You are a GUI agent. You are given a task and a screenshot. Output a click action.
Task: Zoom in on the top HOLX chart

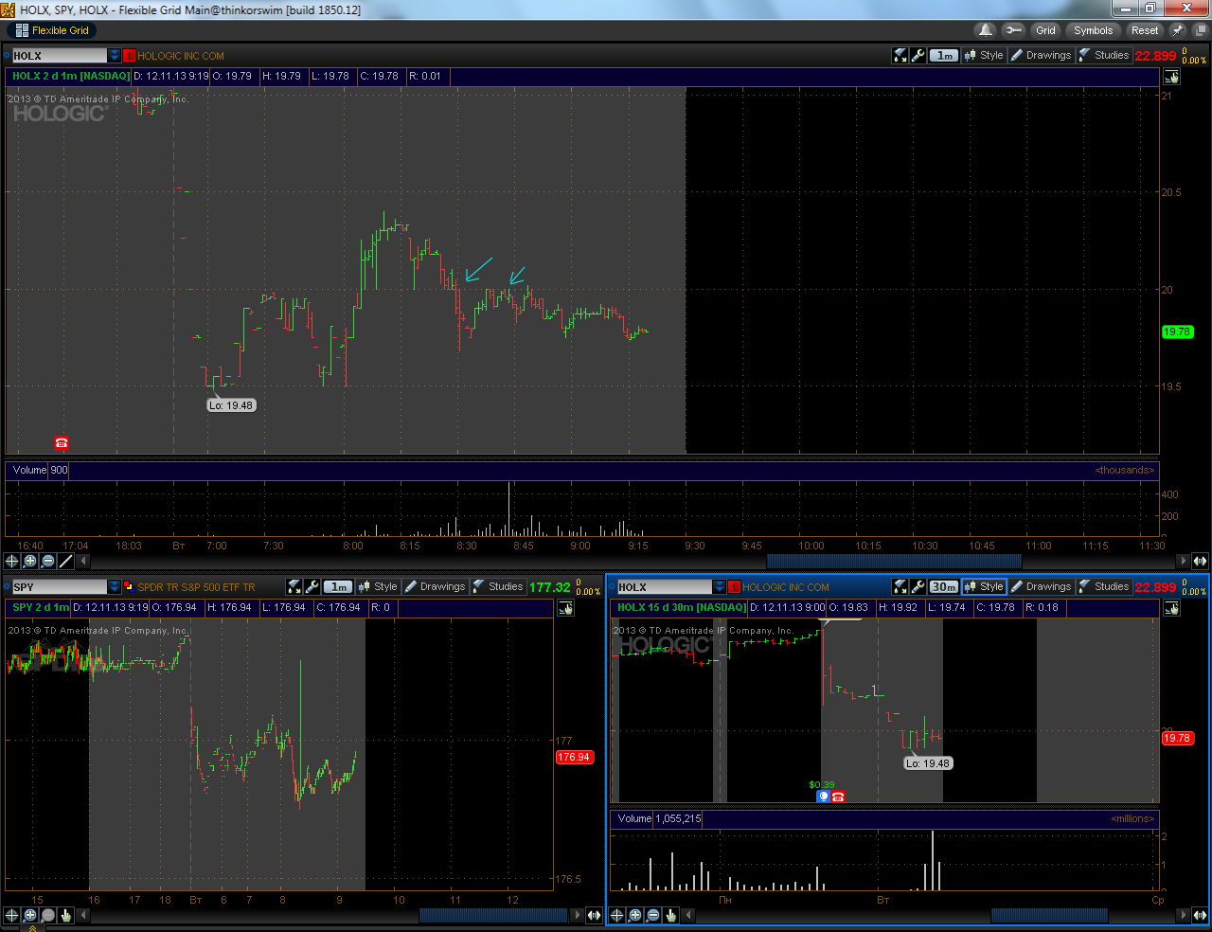[x=30, y=561]
